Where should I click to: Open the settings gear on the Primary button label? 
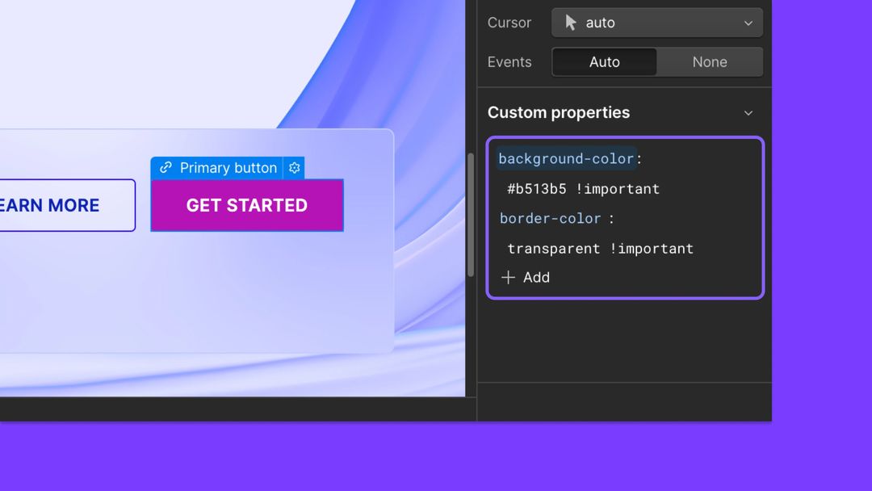[x=295, y=168]
